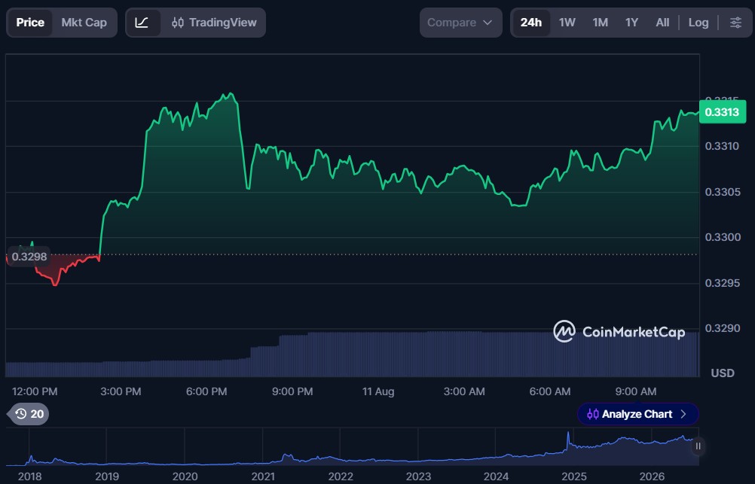Select the All time range
Screen dimensions: 755x484
tap(662, 23)
